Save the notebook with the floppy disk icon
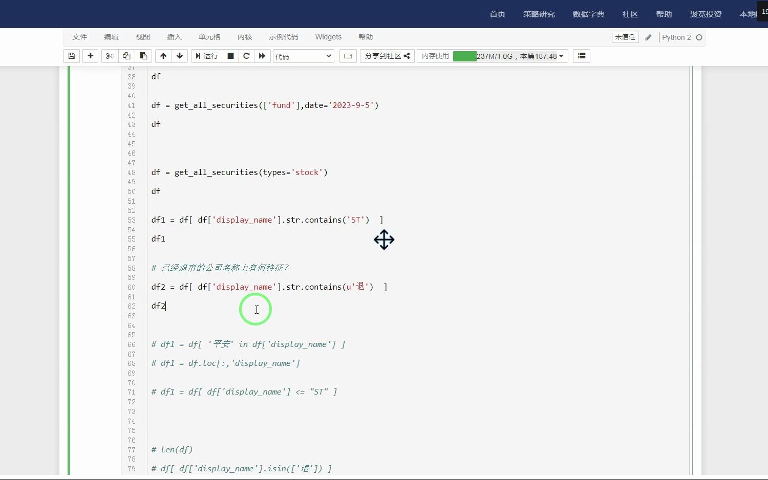 (x=72, y=56)
